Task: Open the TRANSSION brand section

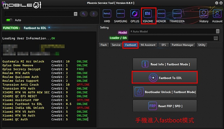Action: 177,16
